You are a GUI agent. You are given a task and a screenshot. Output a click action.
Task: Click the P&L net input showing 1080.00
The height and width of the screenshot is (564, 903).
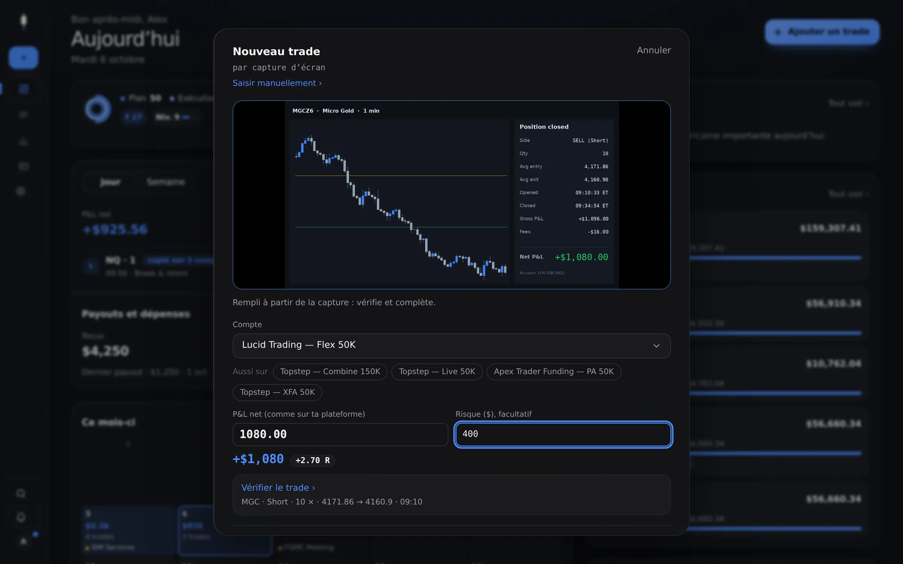340,434
